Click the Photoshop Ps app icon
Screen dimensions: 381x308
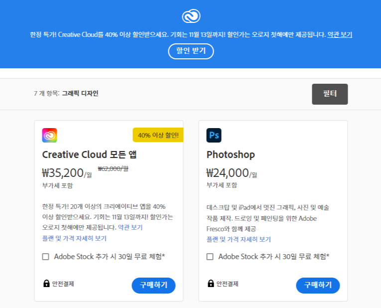click(214, 135)
